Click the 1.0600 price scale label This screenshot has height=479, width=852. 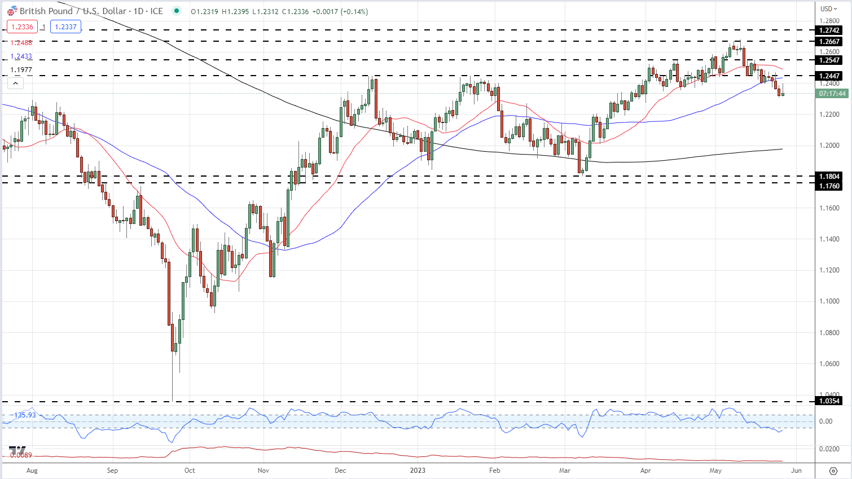point(829,364)
